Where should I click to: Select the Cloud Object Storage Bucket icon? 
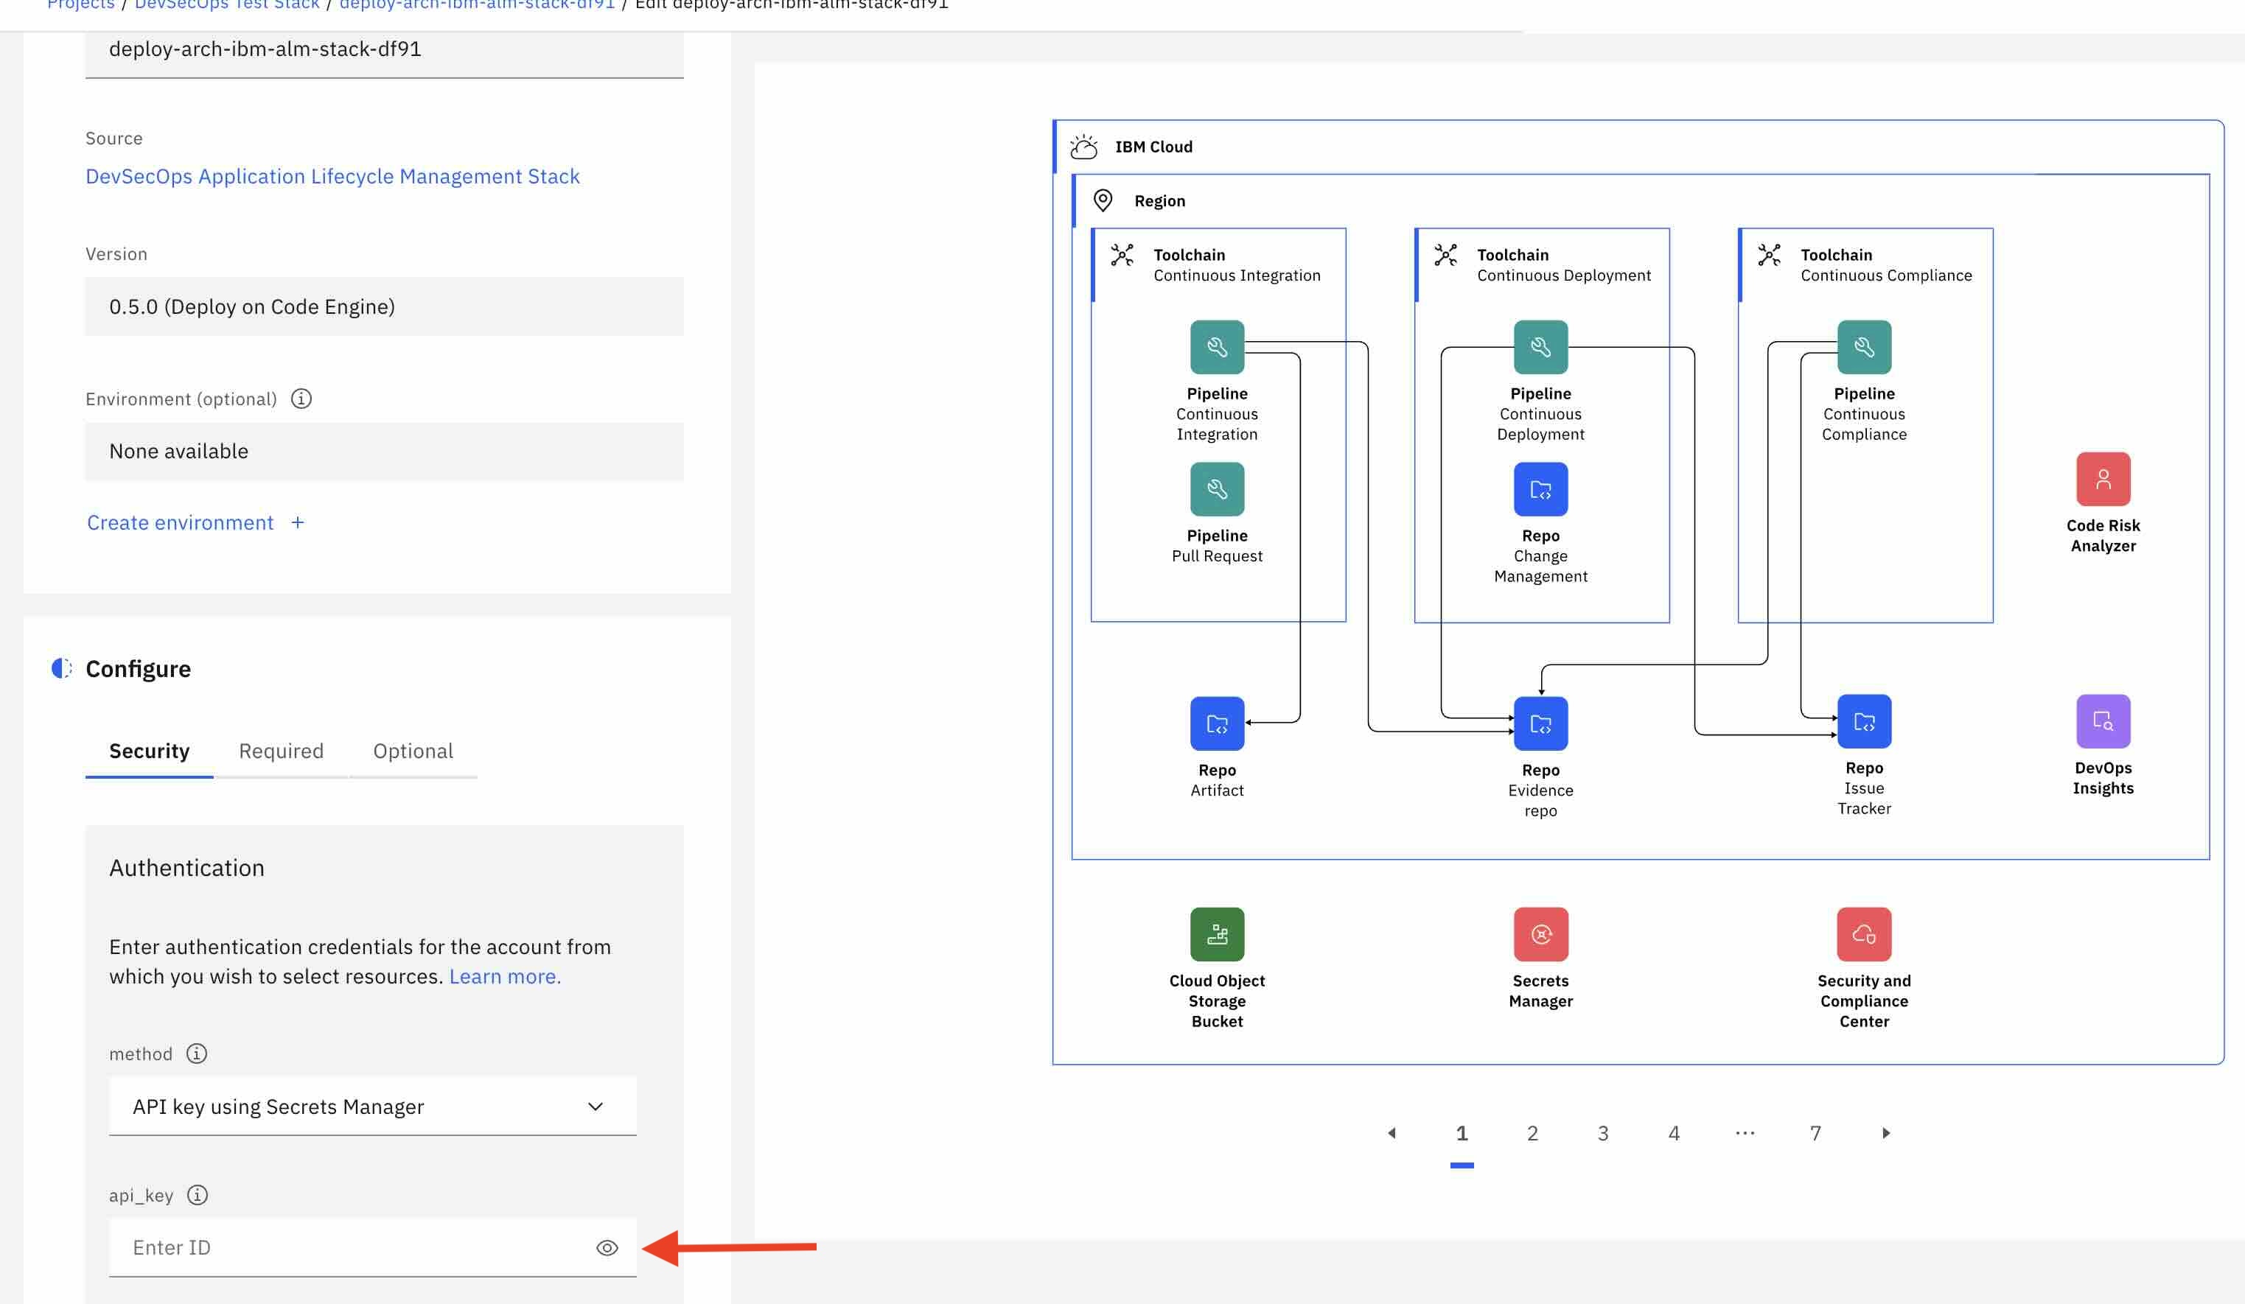(x=1217, y=933)
